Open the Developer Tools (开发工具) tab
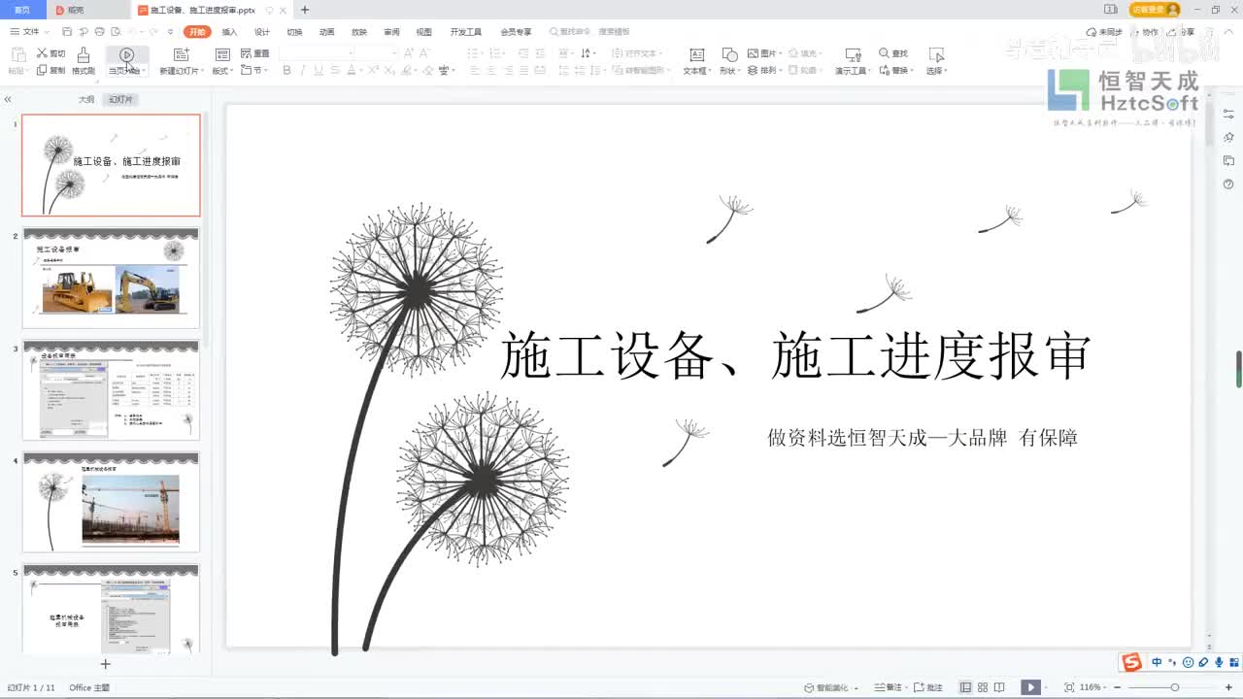1243x699 pixels. (x=465, y=32)
